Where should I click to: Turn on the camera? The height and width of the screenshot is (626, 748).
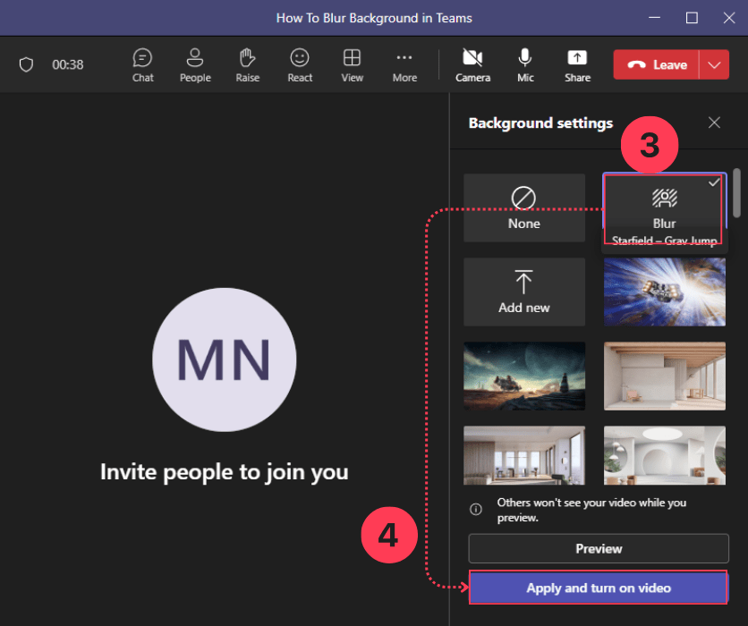(x=472, y=63)
